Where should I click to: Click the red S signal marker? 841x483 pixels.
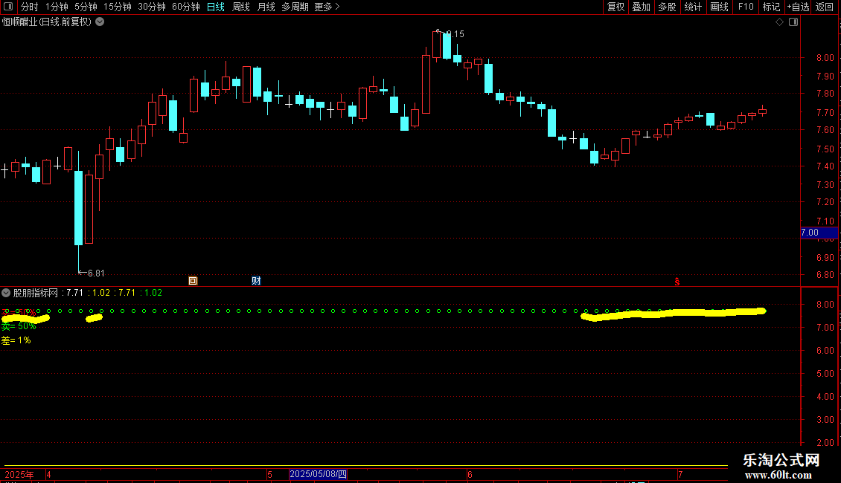click(x=677, y=281)
